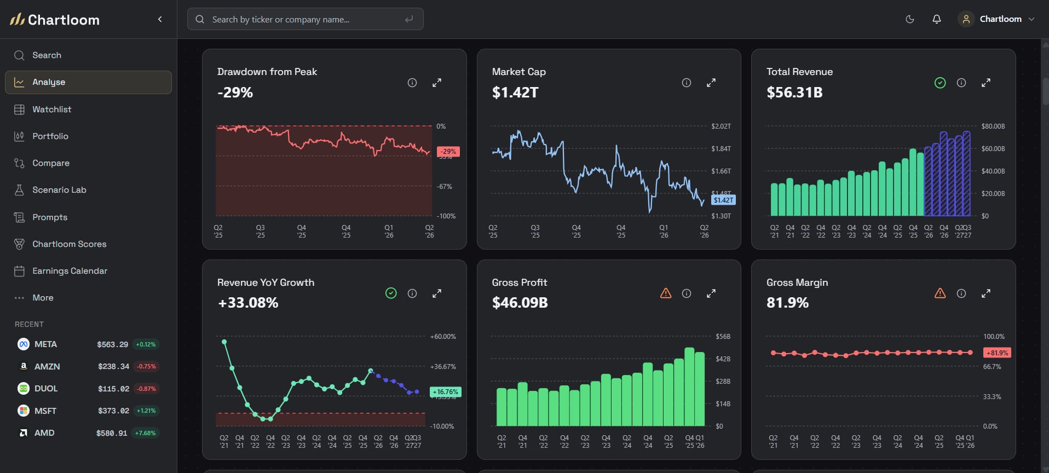Show info for Market Cap card
The width and height of the screenshot is (1049, 473).
pyautogui.click(x=687, y=83)
